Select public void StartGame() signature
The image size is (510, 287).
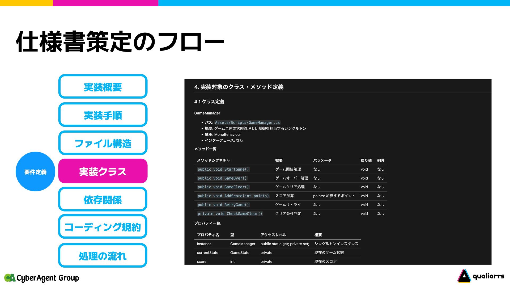223,169
